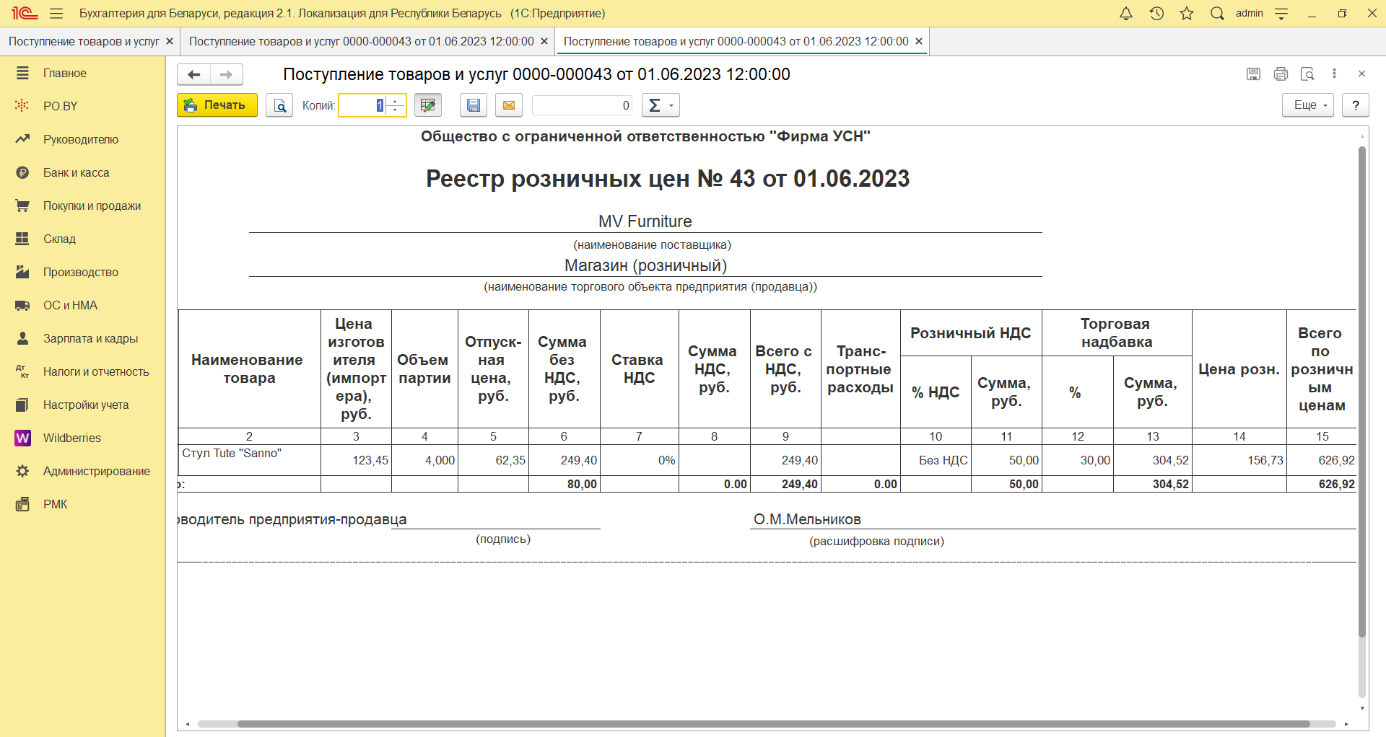
Task: Open the sum function dropdown
Action: click(x=661, y=105)
